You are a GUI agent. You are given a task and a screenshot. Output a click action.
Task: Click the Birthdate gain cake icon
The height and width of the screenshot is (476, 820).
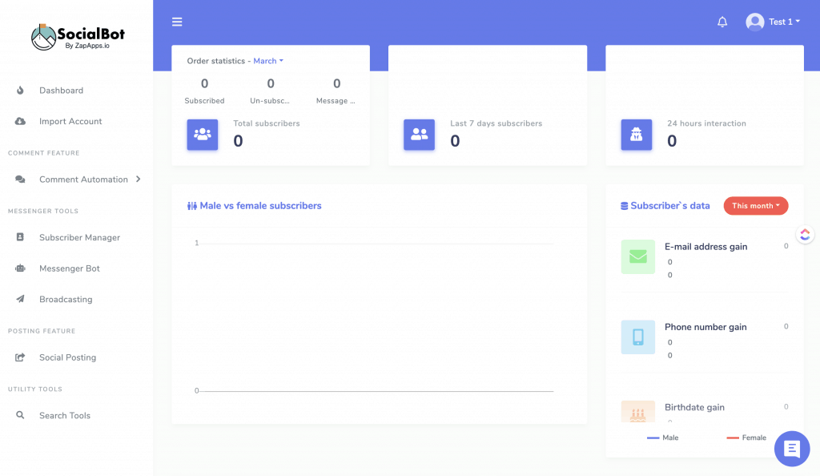tap(638, 412)
